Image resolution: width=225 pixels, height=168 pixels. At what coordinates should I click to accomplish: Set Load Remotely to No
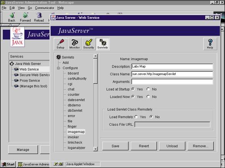pyautogui.click(x=151, y=117)
